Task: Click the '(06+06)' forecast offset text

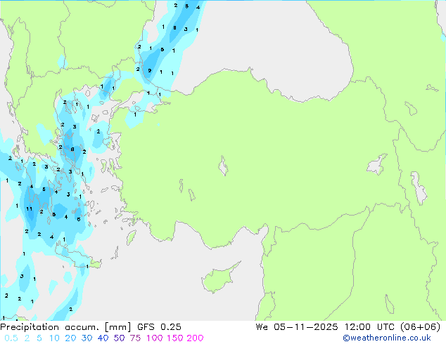Action: click(x=420, y=327)
